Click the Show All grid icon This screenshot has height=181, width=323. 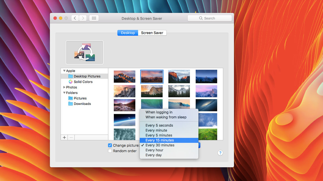(94, 18)
